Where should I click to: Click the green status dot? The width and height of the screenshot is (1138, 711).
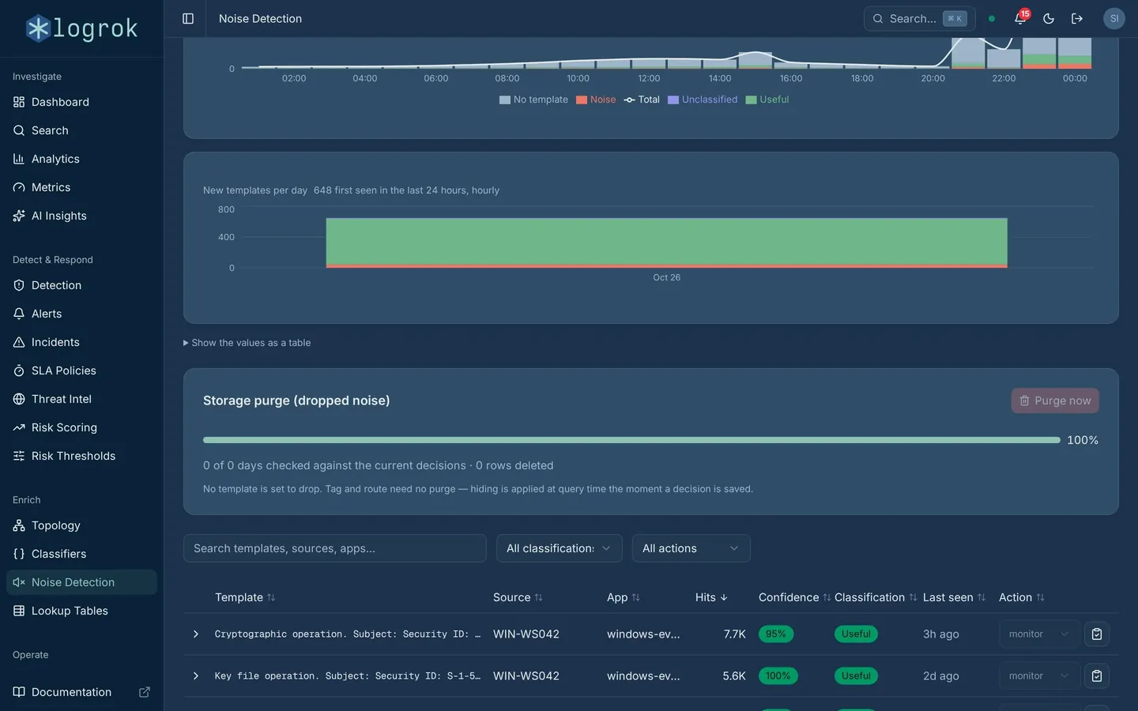[992, 18]
